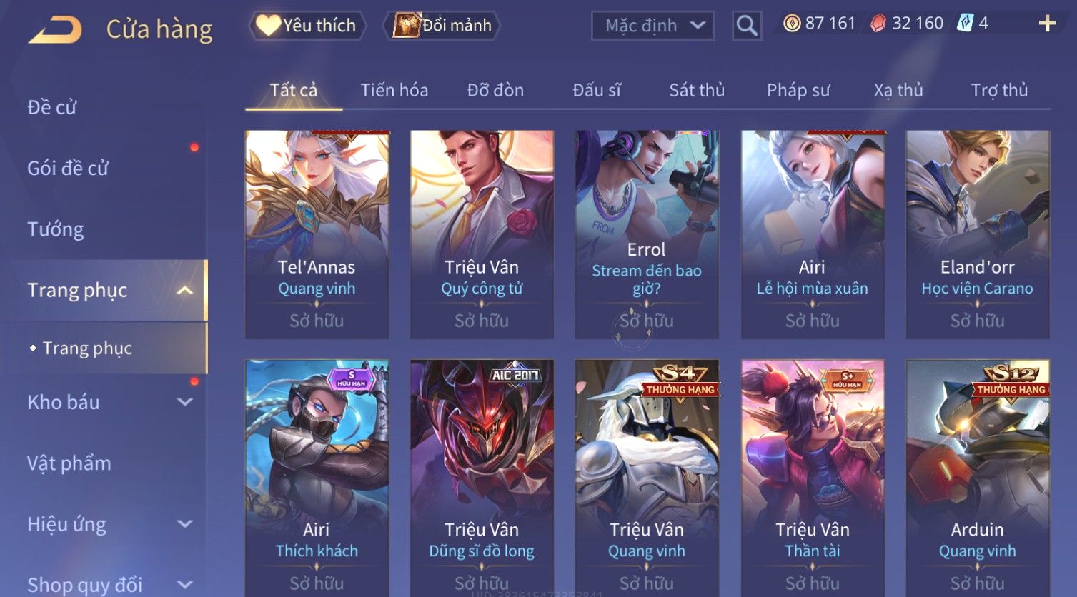
Task: Switch to the Pháp sư tab
Action: [x=798, y=90]
